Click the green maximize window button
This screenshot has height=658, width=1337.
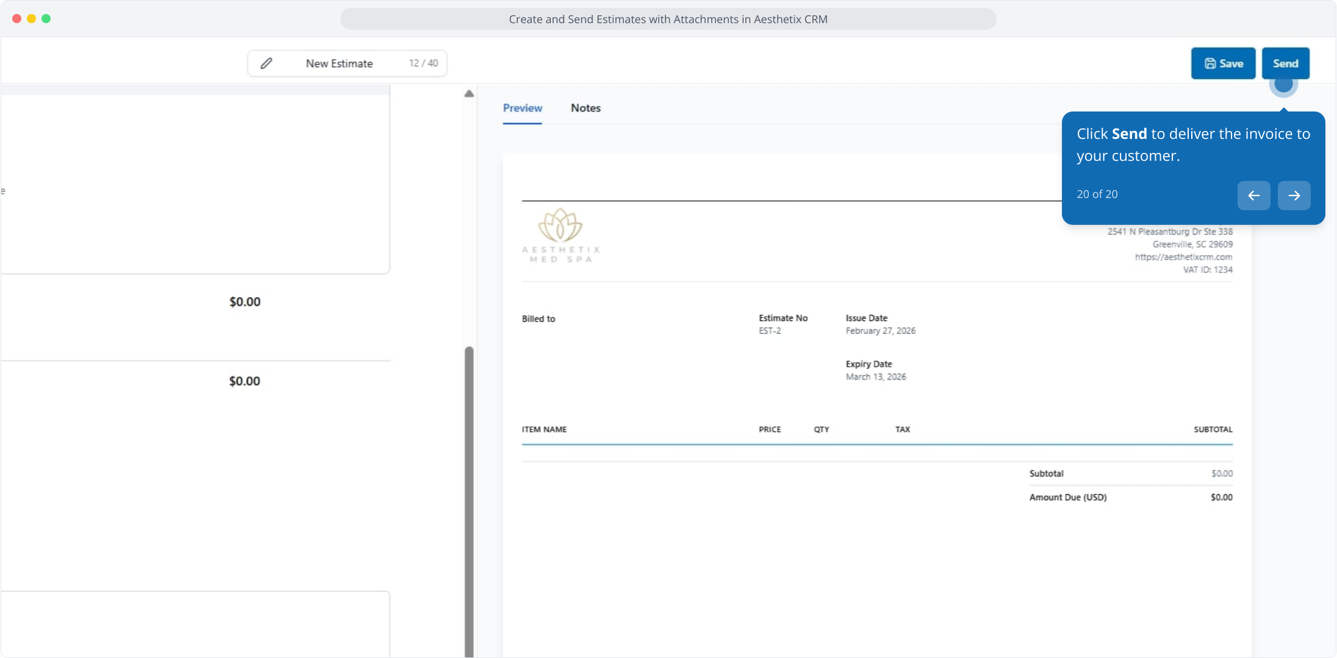point(46,19)
